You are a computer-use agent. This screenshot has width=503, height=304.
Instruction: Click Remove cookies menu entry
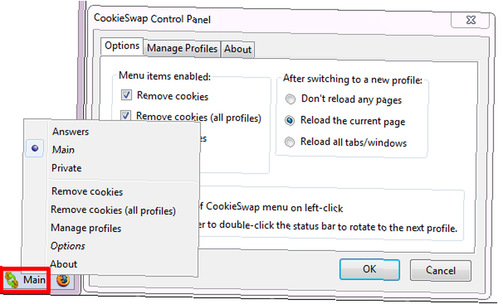click(87, 191)
